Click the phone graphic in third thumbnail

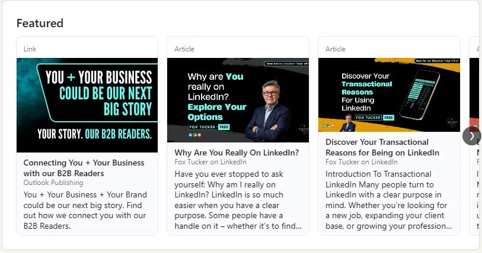(420, 94)
